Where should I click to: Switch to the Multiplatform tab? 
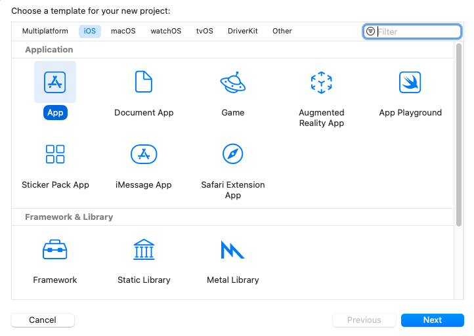point(45,31)
